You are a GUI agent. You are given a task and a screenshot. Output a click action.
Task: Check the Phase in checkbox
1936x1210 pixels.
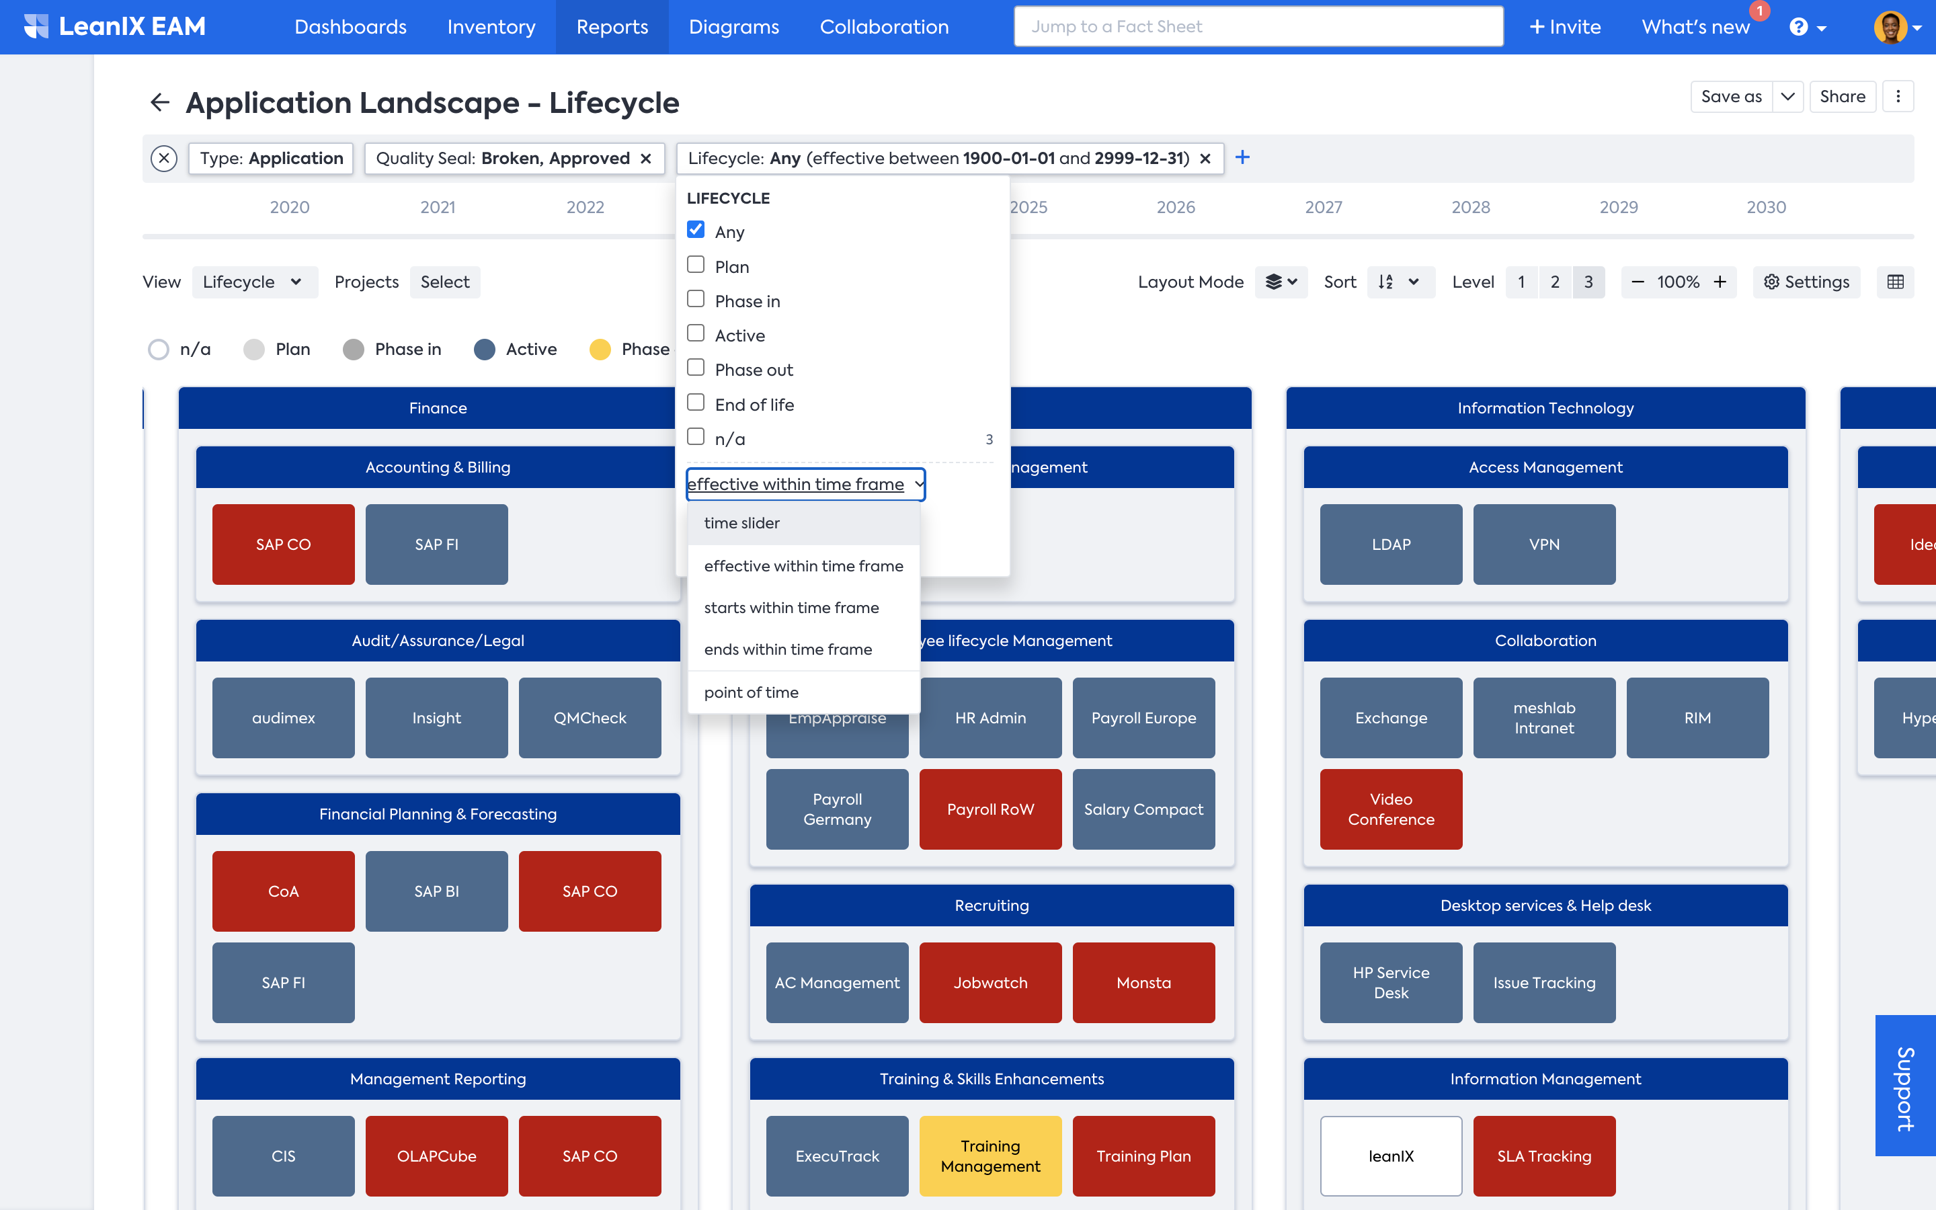[x=696, y=298]
